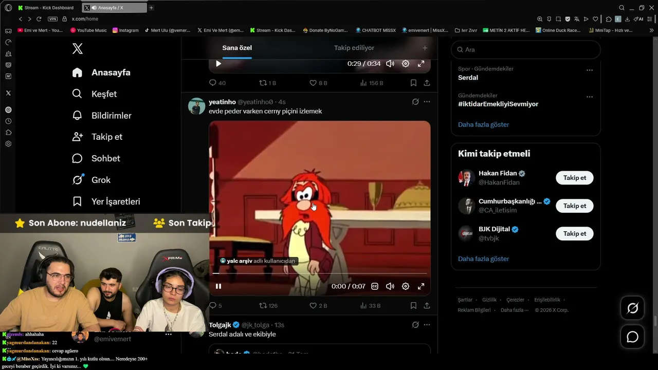The image size is (658, 370).
Task: Like yeatinho's post with 2 B likes
Action: pos(318,305)
